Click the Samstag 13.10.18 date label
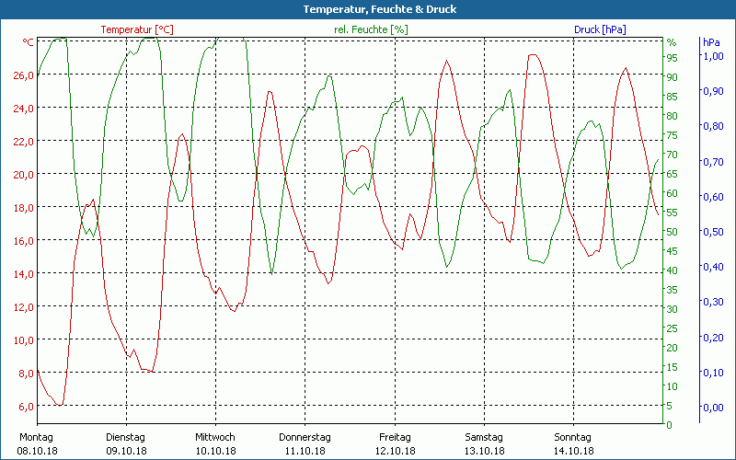Image resolution: width=736 pixels, height=460 pixels. pos(484,443)
